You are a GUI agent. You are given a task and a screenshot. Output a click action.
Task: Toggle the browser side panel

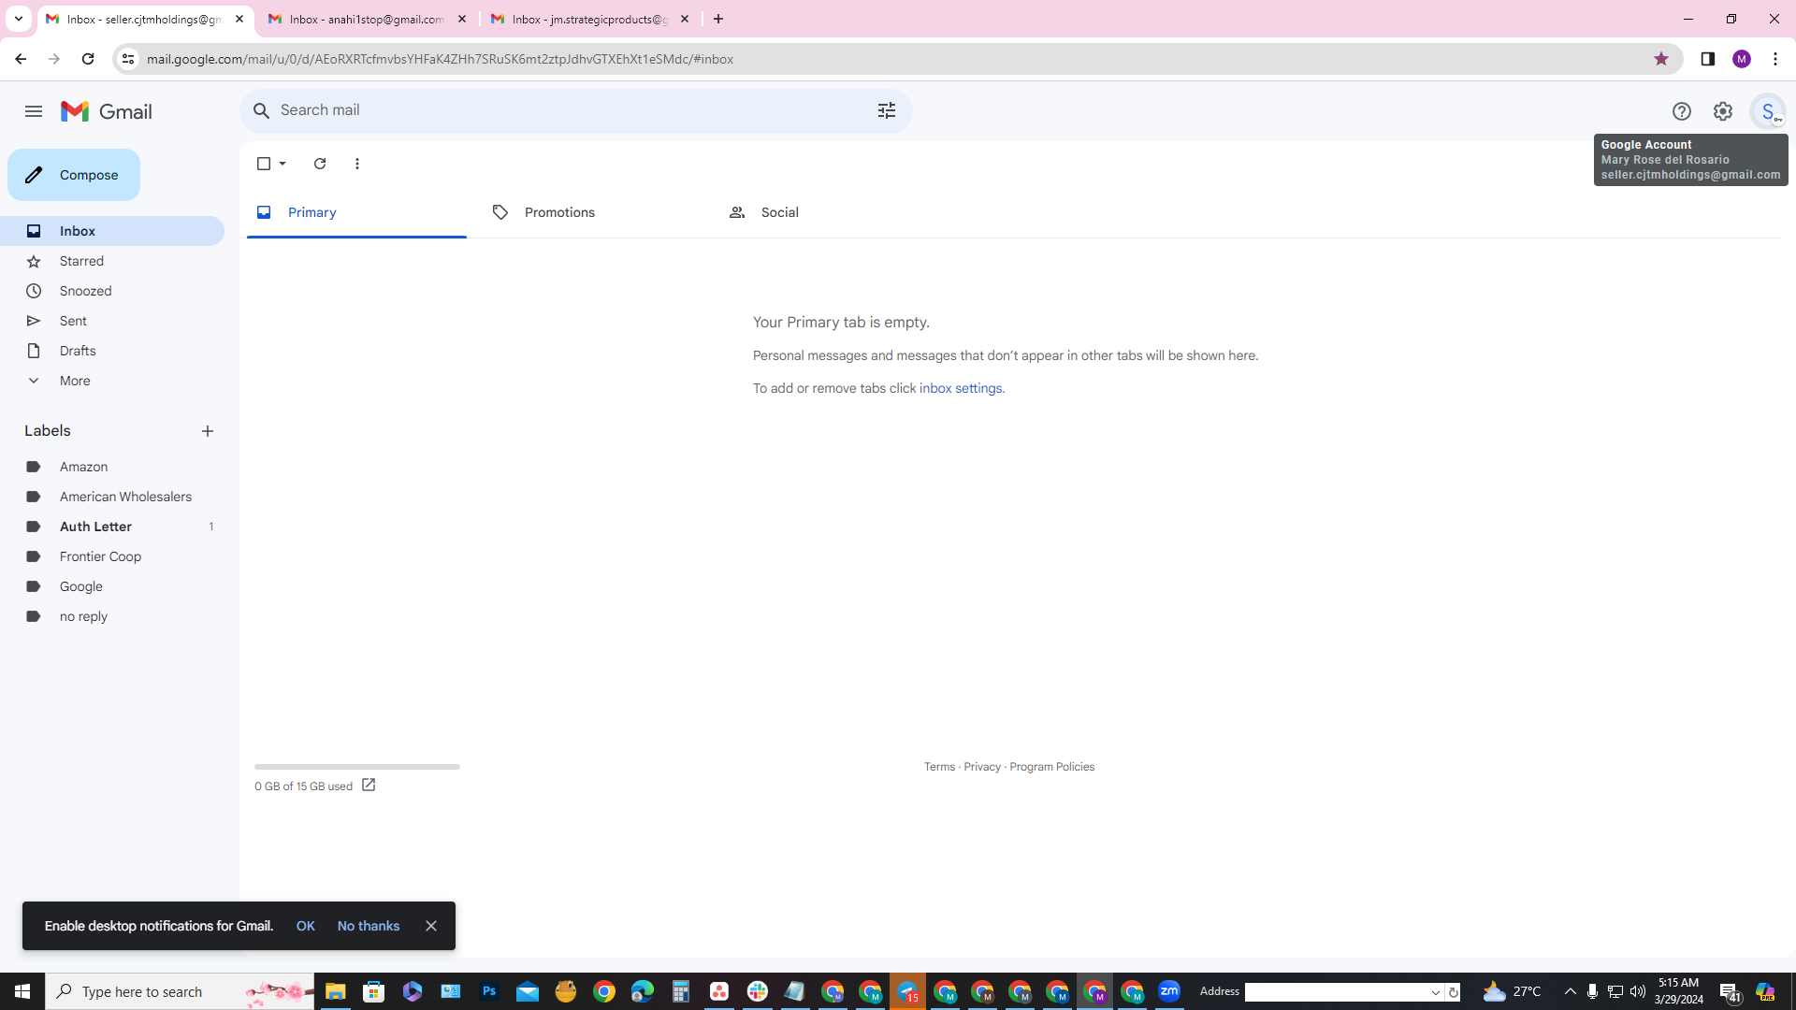point(1708,59)
